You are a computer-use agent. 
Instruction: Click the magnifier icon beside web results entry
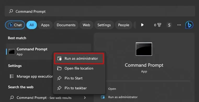pyautogui.click(x=12, y=98)
